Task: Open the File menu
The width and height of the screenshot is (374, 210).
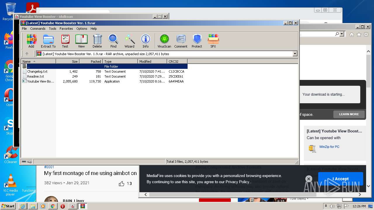Action: 24,29
